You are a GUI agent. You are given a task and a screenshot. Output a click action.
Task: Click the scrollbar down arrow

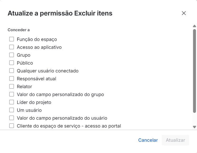(x=195, y=127)
